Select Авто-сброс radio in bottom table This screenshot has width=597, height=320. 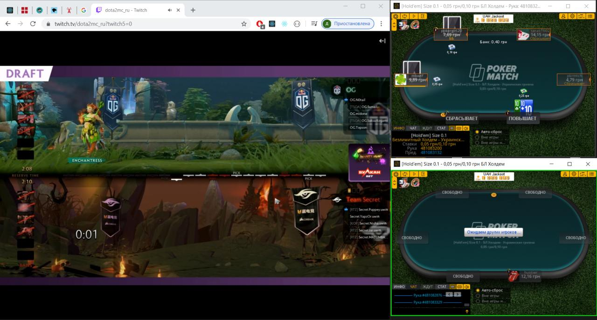click(477, 290)
